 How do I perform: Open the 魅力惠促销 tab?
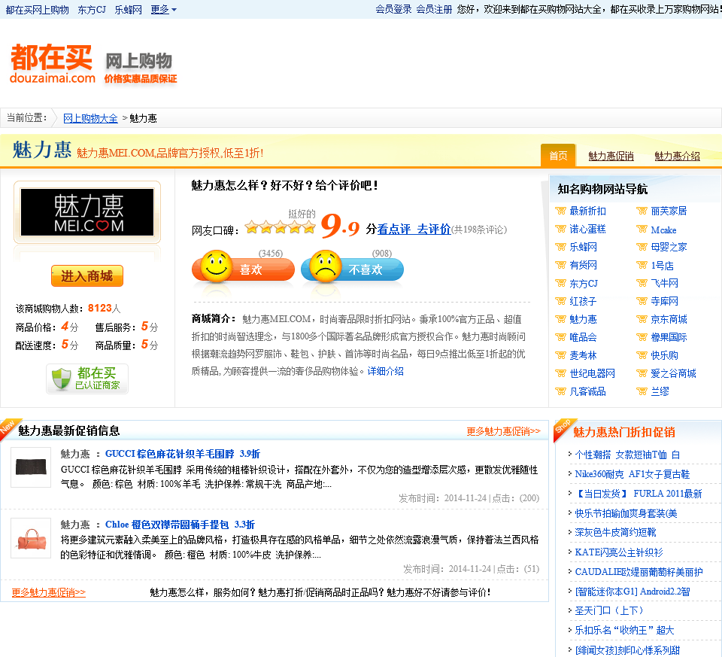pyautogui.click(x=611, y=157)
